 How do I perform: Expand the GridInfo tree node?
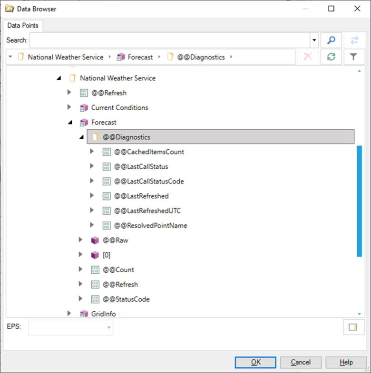click(x=69, y=314)
